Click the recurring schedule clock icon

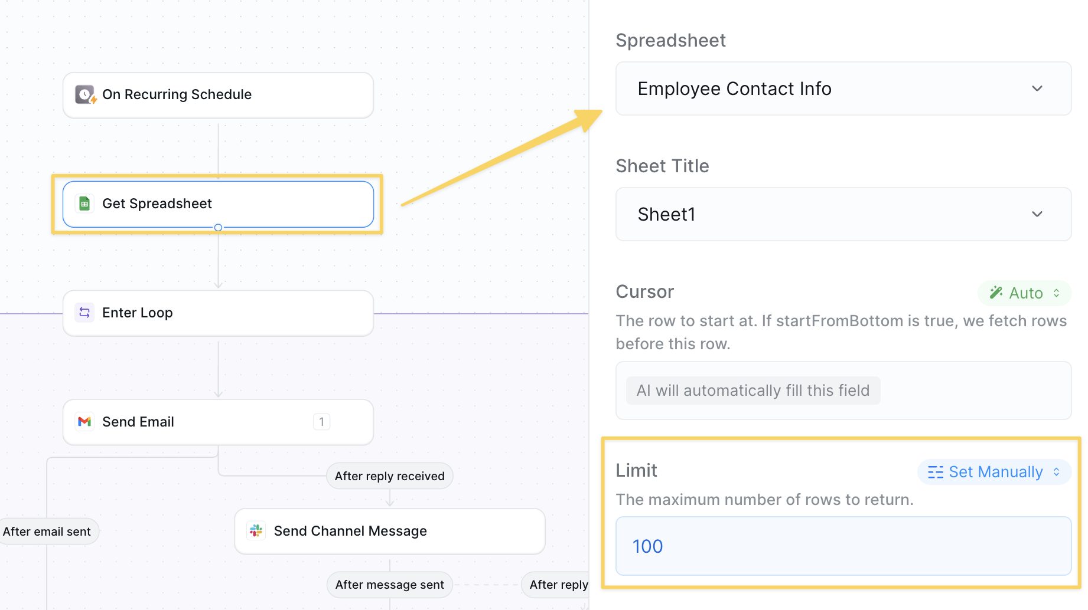(85, 94)
